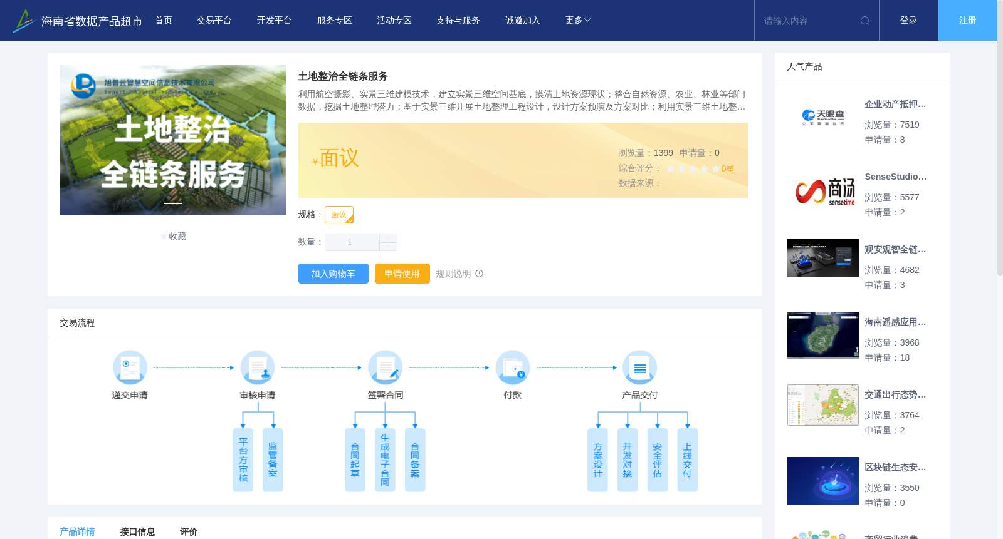This screenshot has height=539, width=1003.
Task: Click the 规则说明 link
Action: [x=453, y=274]
